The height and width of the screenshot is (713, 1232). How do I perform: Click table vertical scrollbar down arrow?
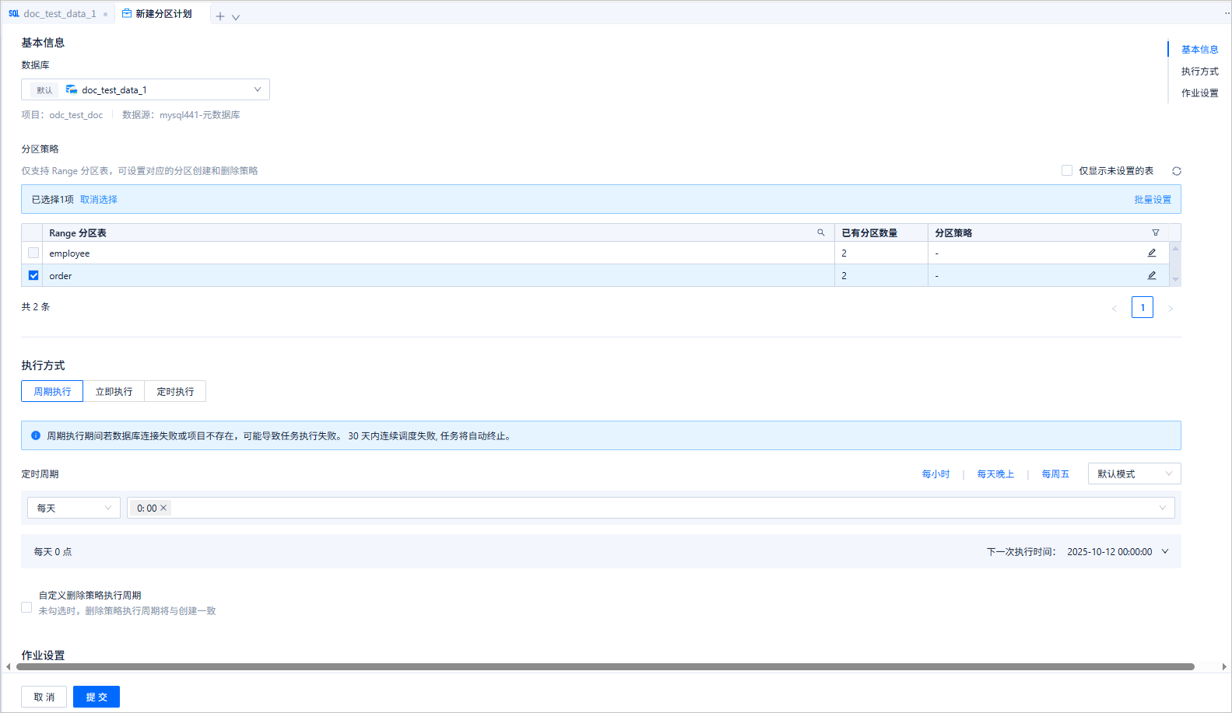tap(1175, 279)
